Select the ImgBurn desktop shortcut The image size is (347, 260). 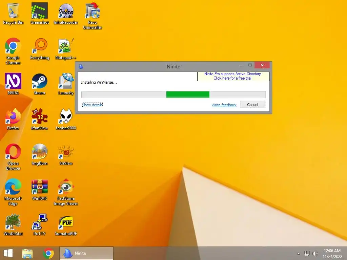click(40, 154)
